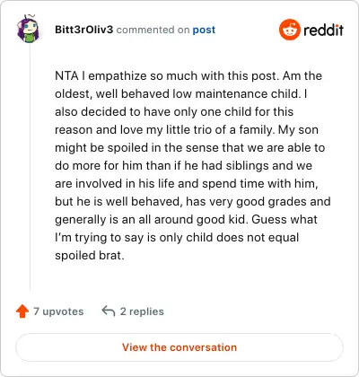Click the line starting "might be spoiled"
Screen dimensions: 359x377
tap(190, 147)
